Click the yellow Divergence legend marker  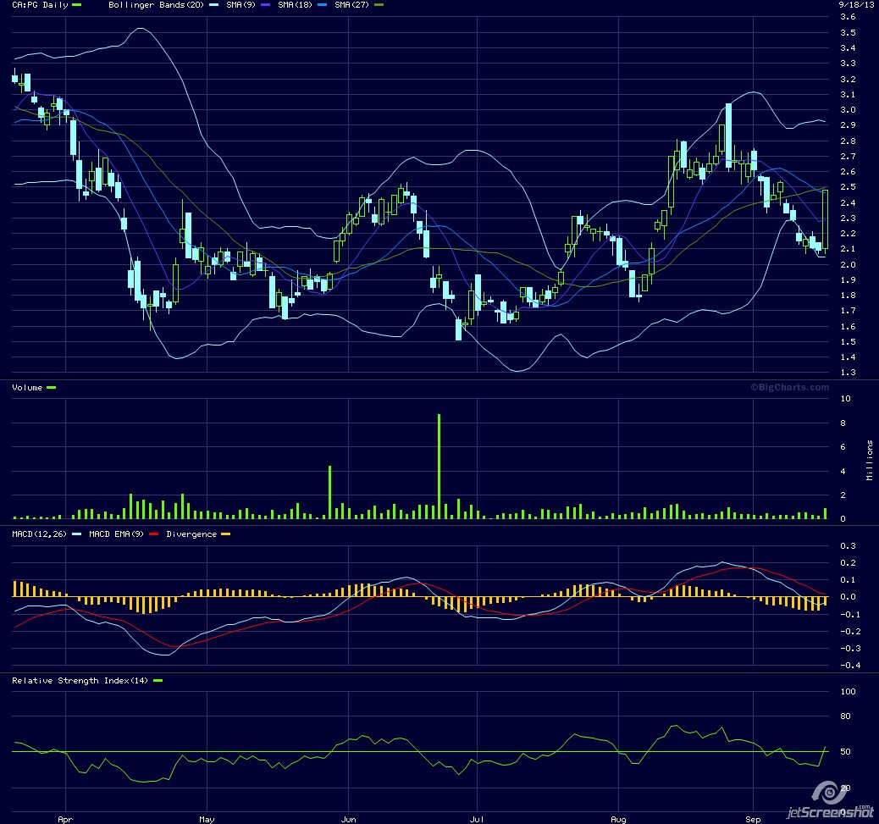click(x=225, y=534)
